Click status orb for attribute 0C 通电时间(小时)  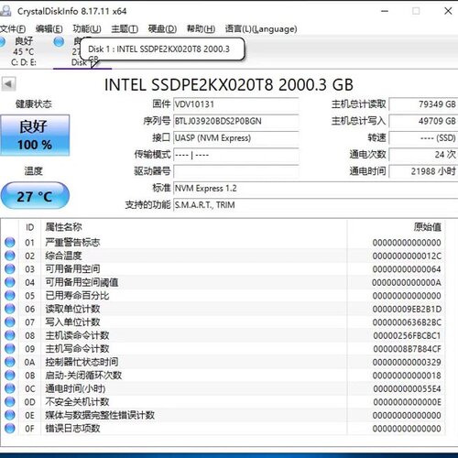[x=10, y=388]
